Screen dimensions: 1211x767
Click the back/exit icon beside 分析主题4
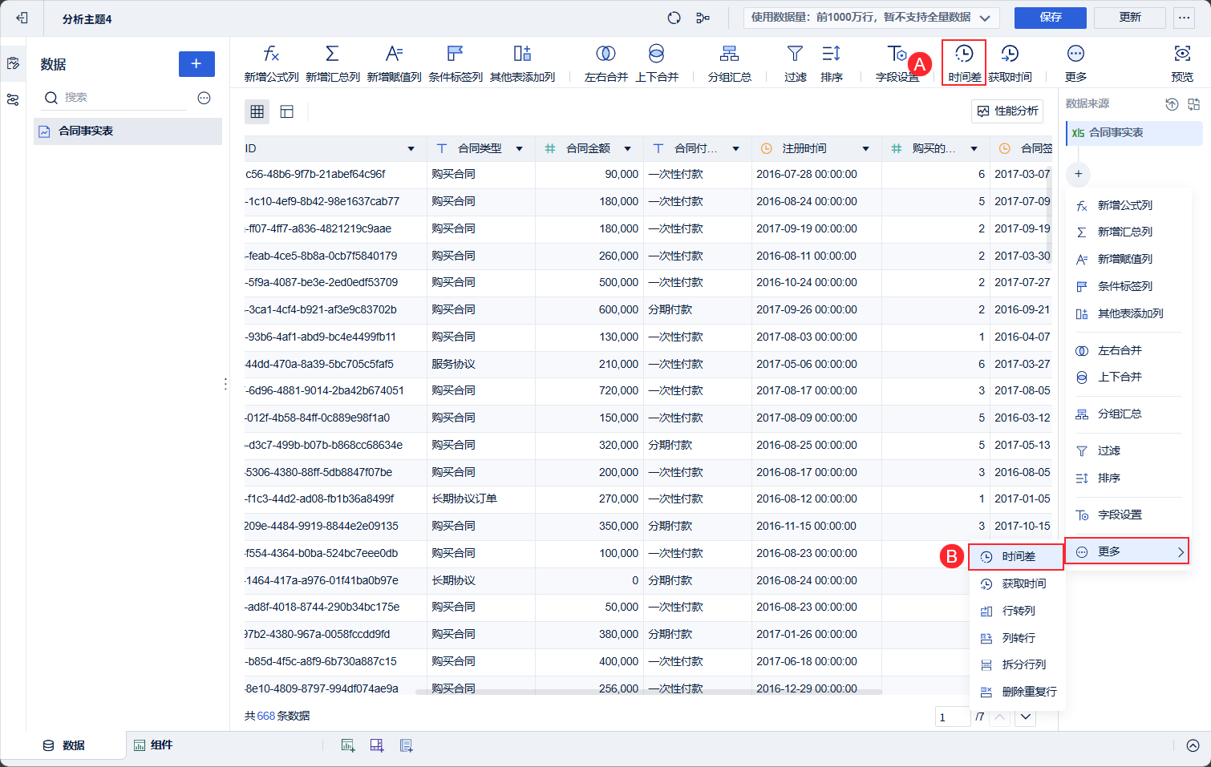[22, 18]
